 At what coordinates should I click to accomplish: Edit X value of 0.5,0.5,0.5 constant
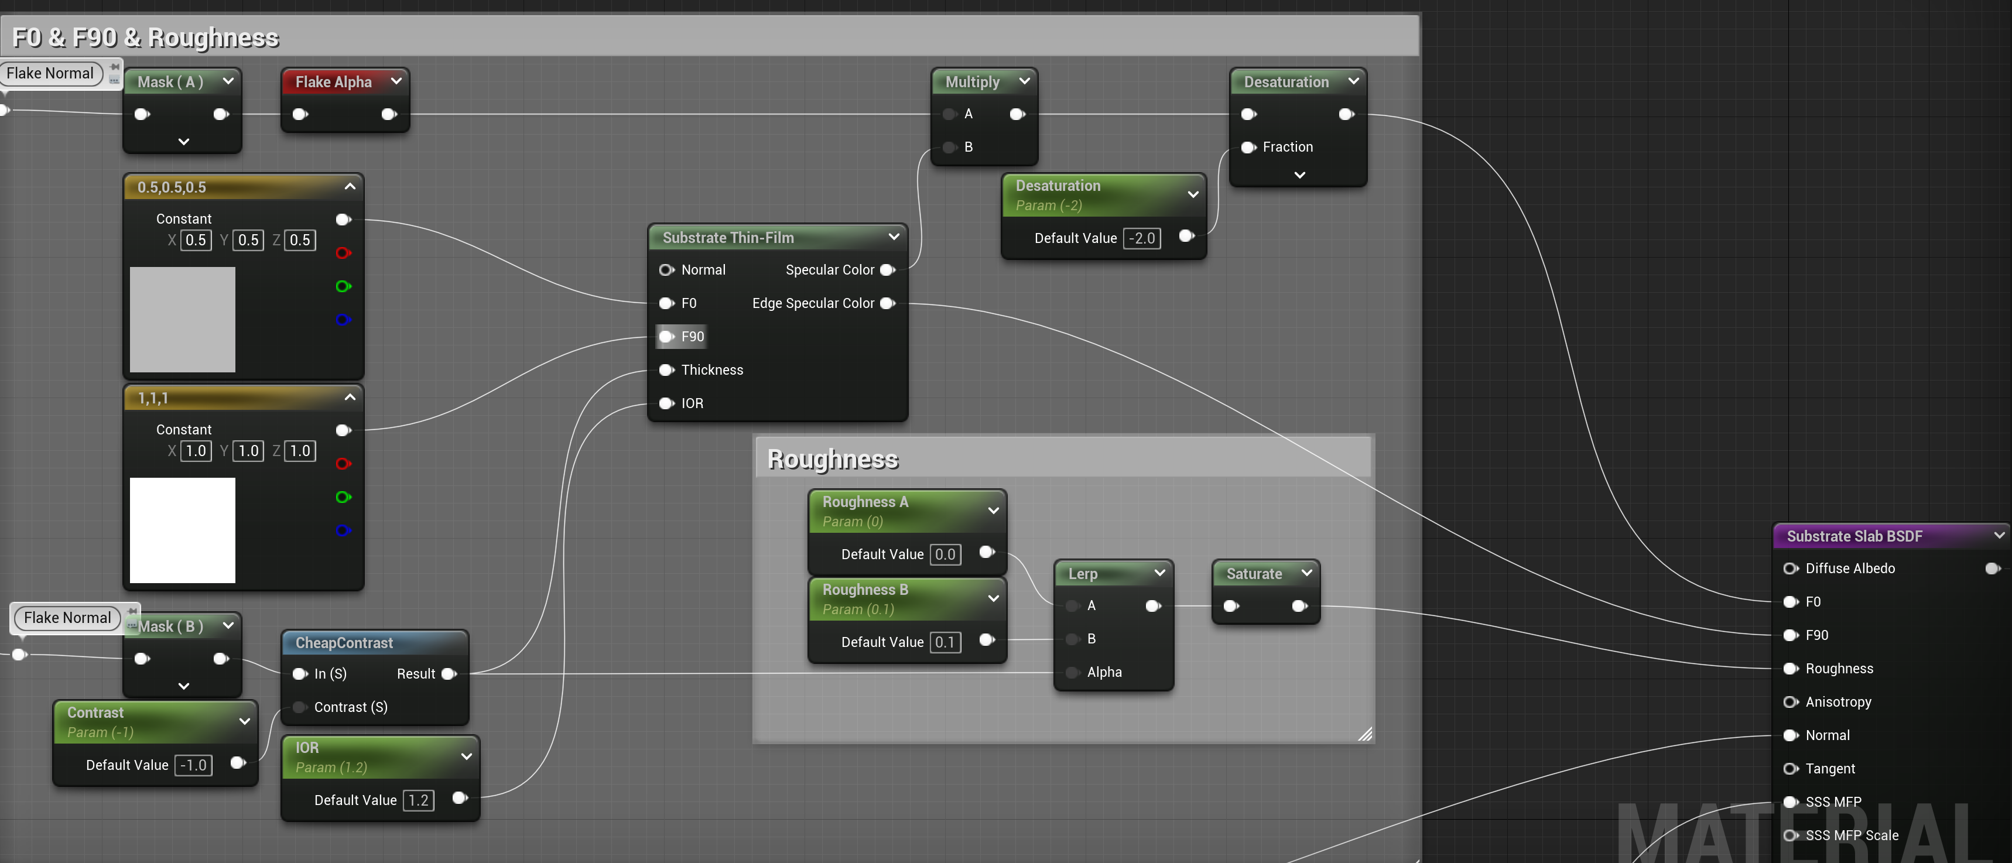pyautogui.click(x=196, y=240)
